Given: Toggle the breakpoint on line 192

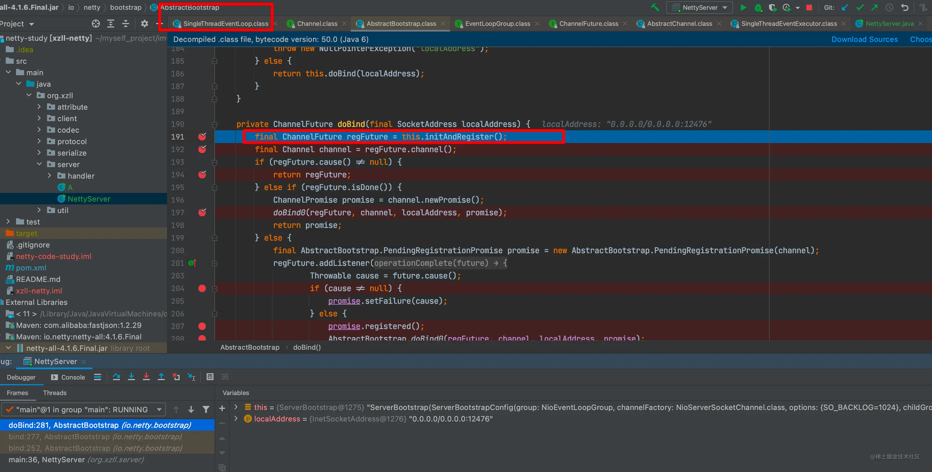Looking at the screenshot, I should (202, 149).
